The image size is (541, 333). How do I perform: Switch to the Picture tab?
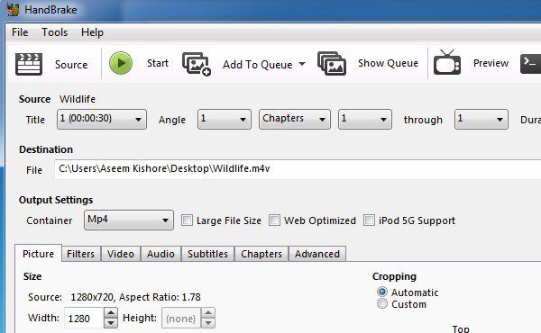[x=38, y=254]
